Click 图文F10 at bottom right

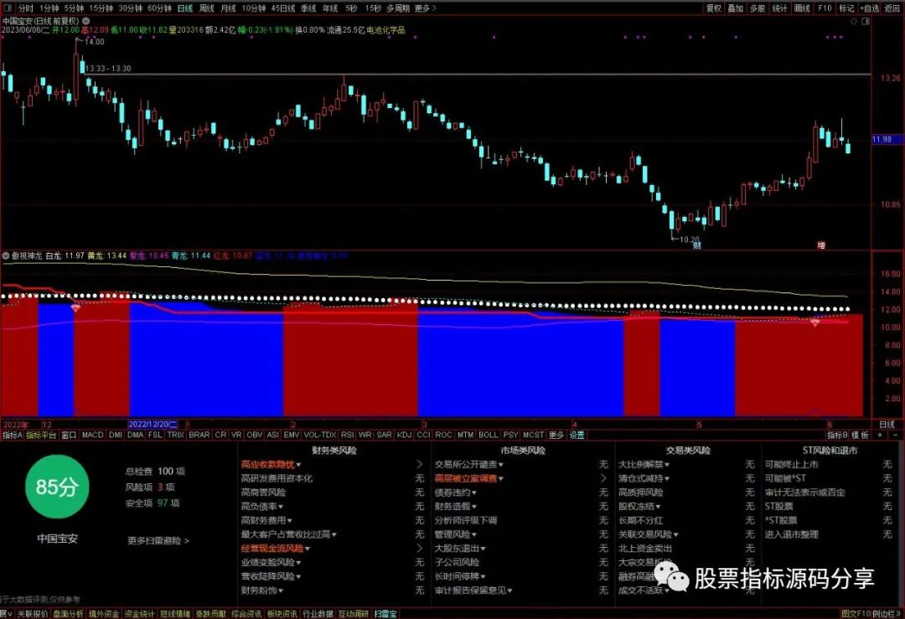pyautogui.click(x=856, y=614)
